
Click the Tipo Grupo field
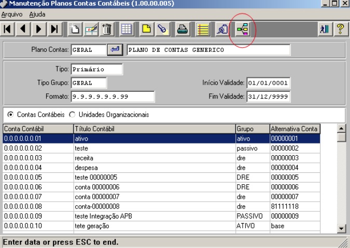click(89, 83)
